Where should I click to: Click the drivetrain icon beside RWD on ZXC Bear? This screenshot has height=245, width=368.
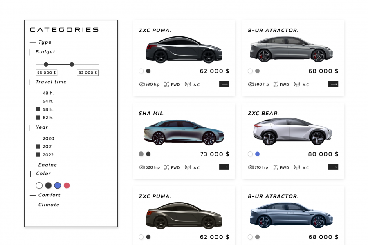[x=276, y=167]
